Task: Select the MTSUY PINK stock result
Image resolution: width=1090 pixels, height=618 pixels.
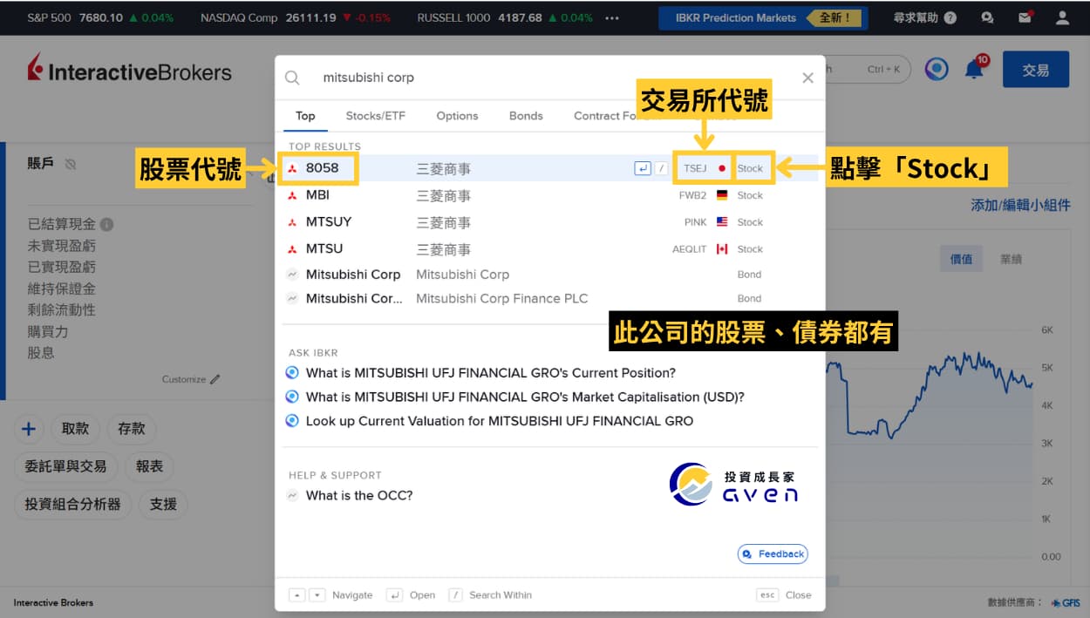Action: [549, 222]
